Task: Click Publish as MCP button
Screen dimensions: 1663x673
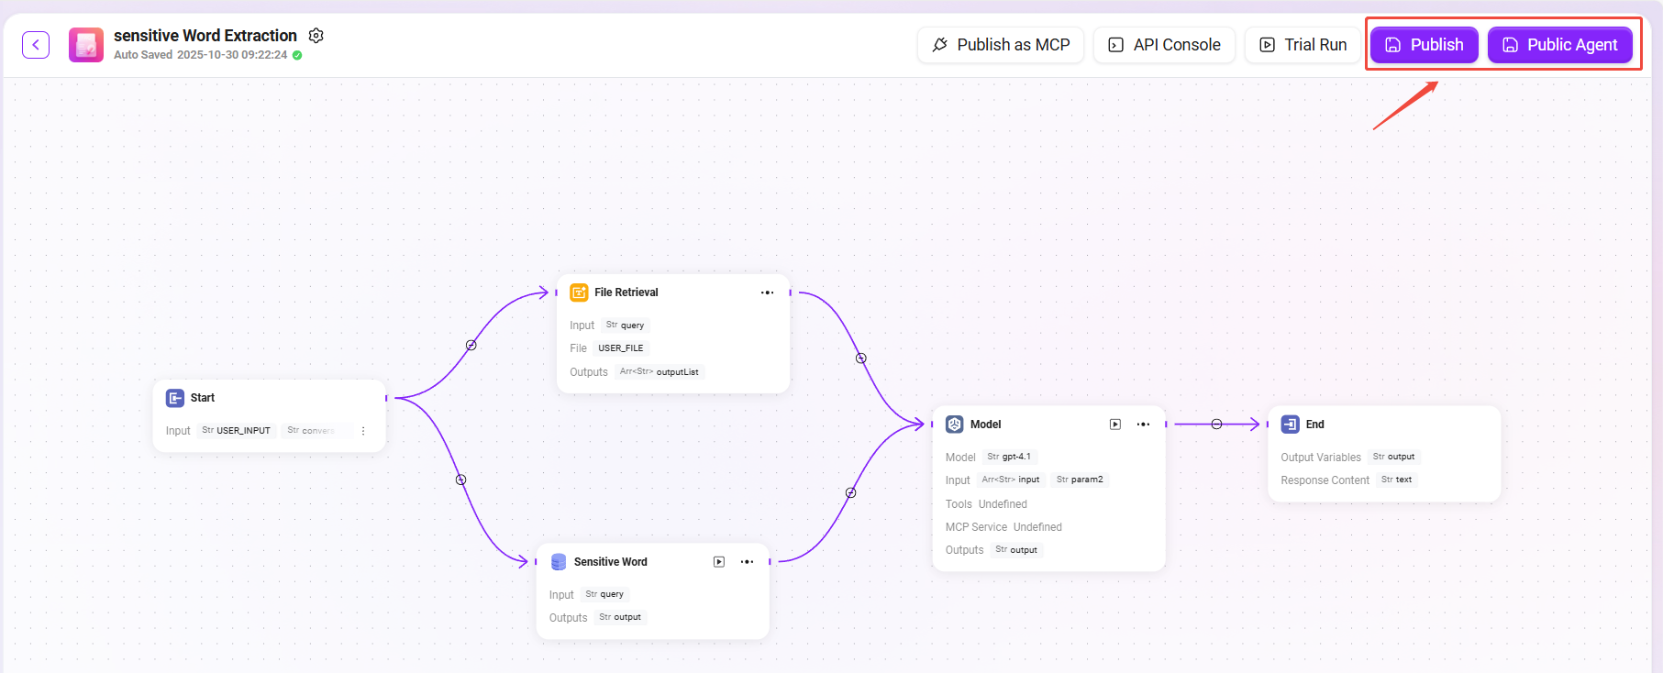Action: 1001,45
